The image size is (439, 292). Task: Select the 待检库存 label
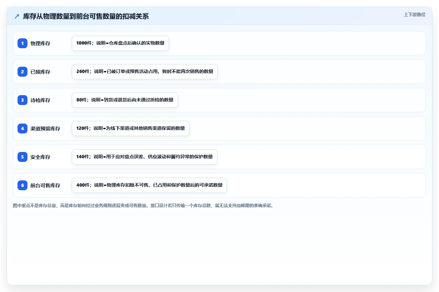point(40,100)
